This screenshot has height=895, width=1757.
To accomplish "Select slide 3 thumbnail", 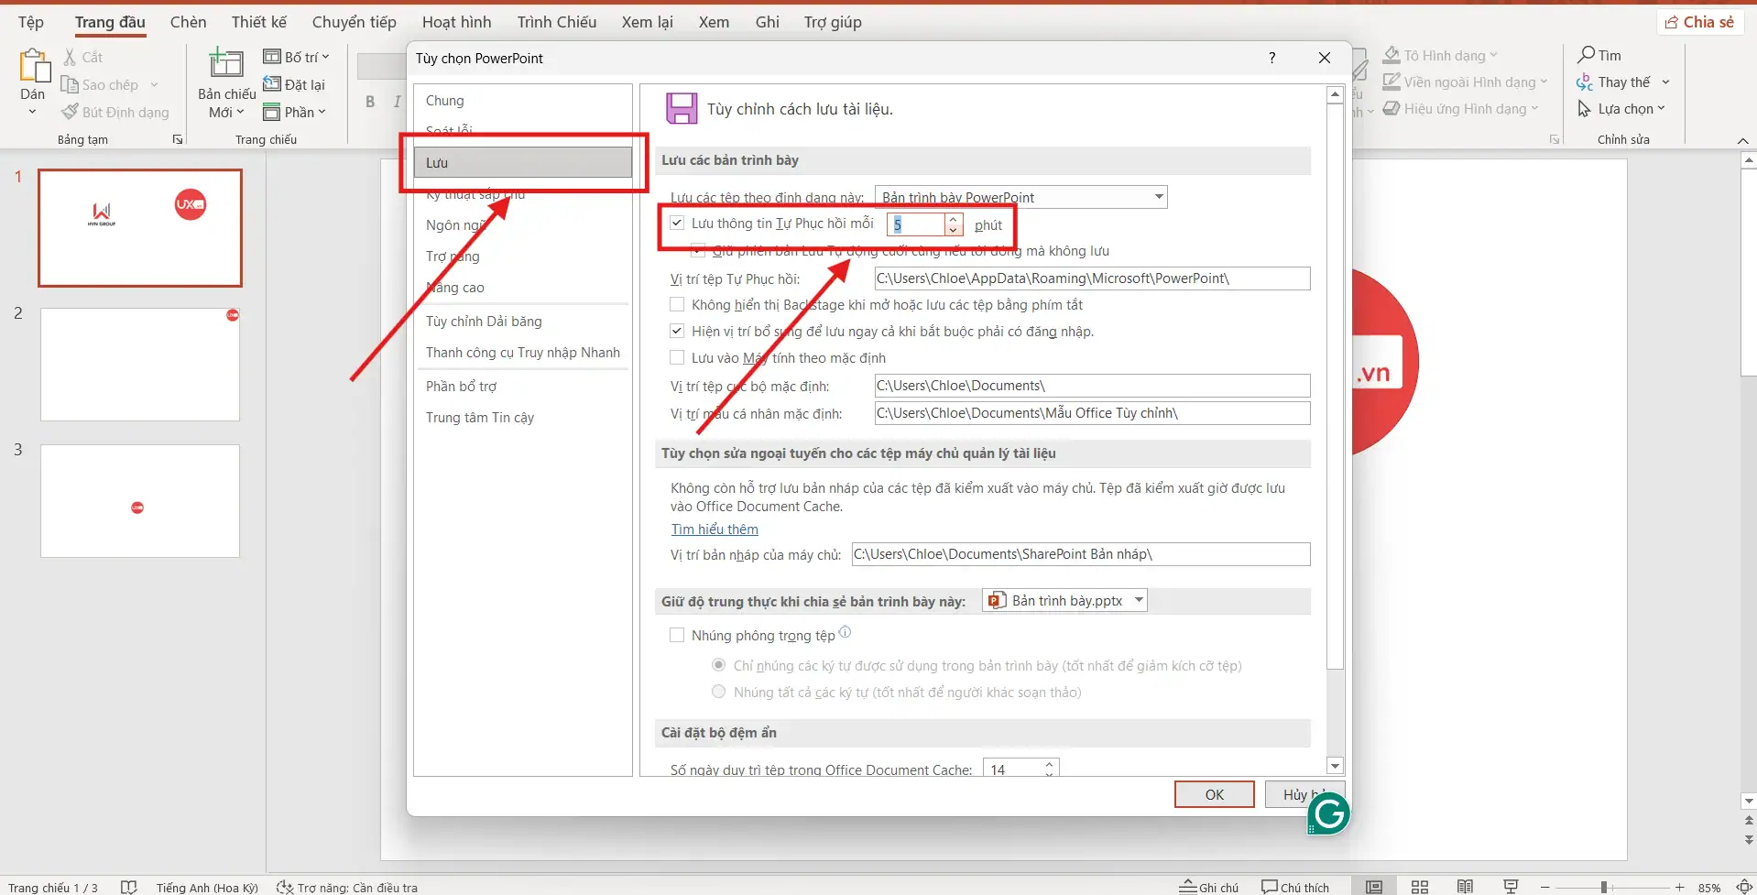I will pyautogui.click(x=140, y=501).
